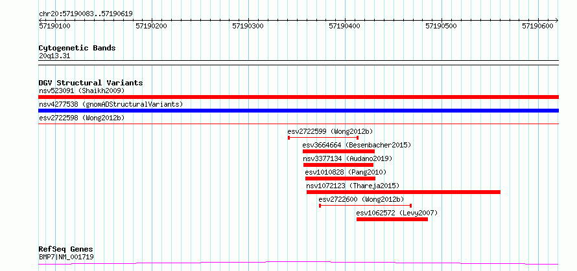Screen dimensions: 577x271
Task: Click the Cytogenetic Bands track heading
Action: [77, 48]
